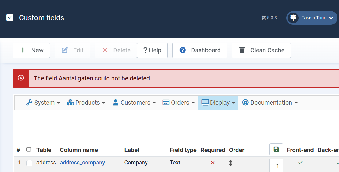Expand the Products dropdown menu
Viewport: 339px width, 172px height.
coord(86,103)
